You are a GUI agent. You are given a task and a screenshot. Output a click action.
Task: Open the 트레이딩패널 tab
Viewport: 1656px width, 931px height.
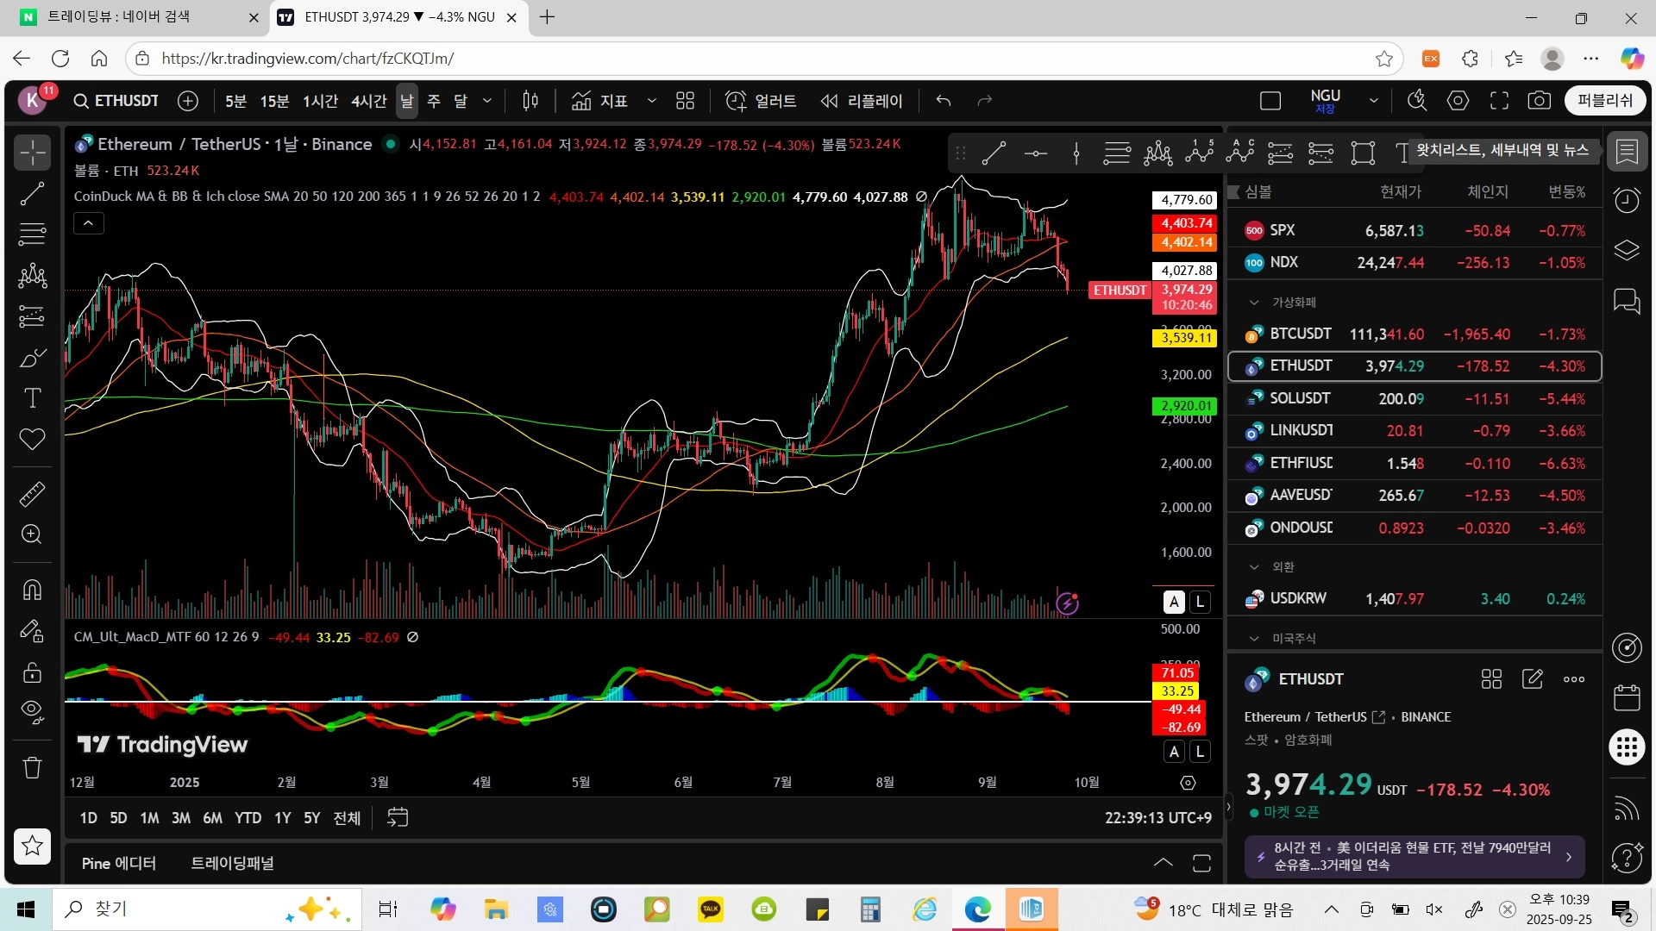(x=232, y=863)
